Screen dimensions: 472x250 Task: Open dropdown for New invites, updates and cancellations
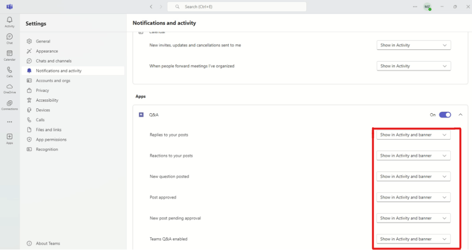coord(413,45)
